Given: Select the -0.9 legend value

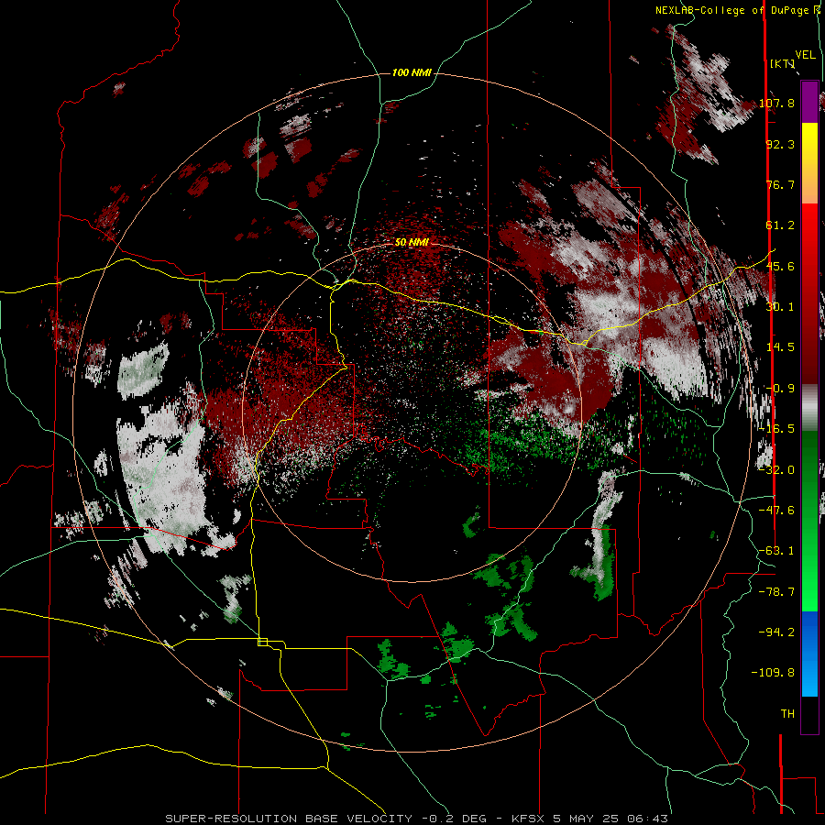Looking at the screenshot, I should coord(780,389).
